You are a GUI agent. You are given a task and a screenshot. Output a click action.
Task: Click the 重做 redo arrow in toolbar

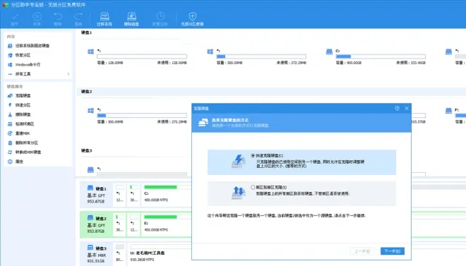click(x=78, y=17)
